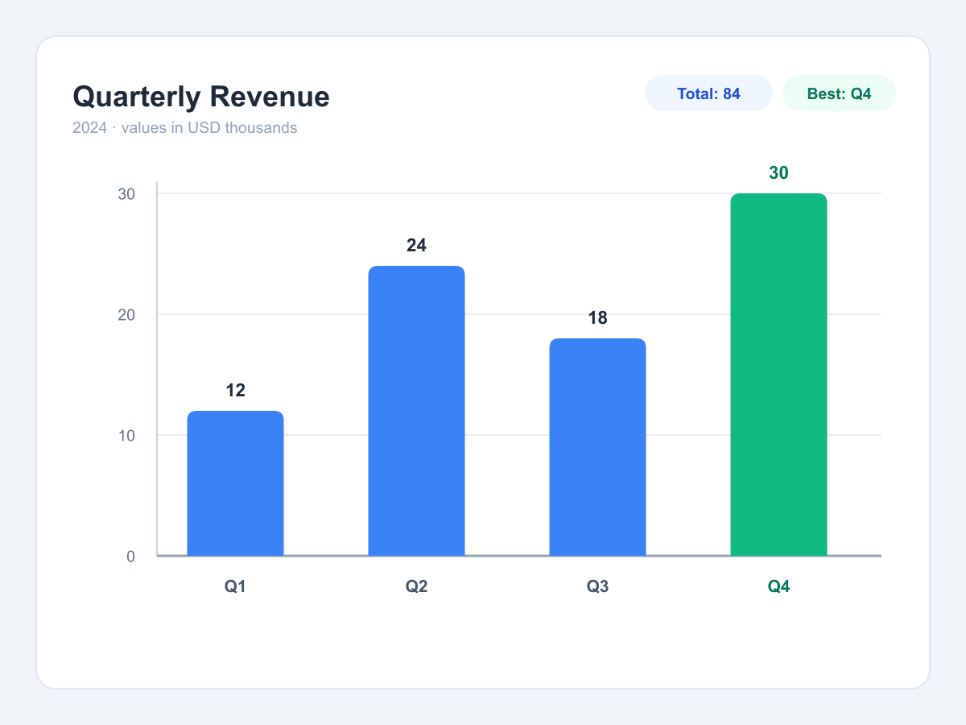Click the Best: Q4 badge
The width and height of the screenshot is (966, 725).
click(x=839, y=93)
